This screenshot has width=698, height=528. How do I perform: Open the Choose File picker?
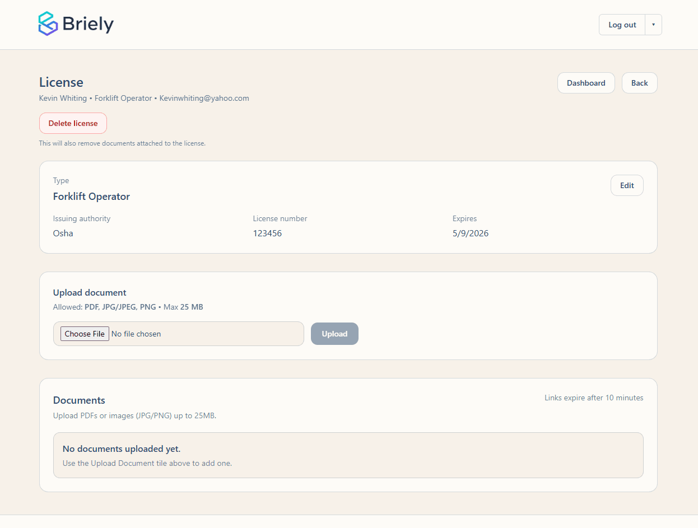pyautogui.click(x=85, y=334)
